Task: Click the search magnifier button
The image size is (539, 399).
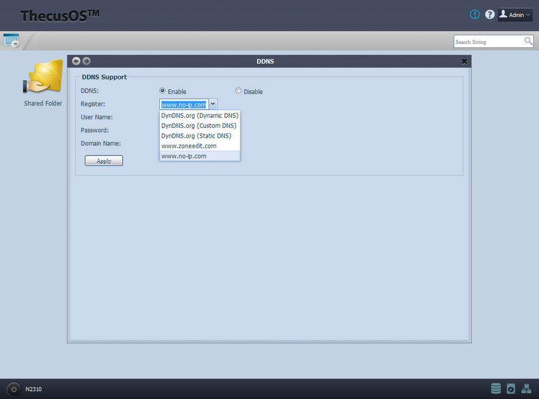Action: click(528, 41)
